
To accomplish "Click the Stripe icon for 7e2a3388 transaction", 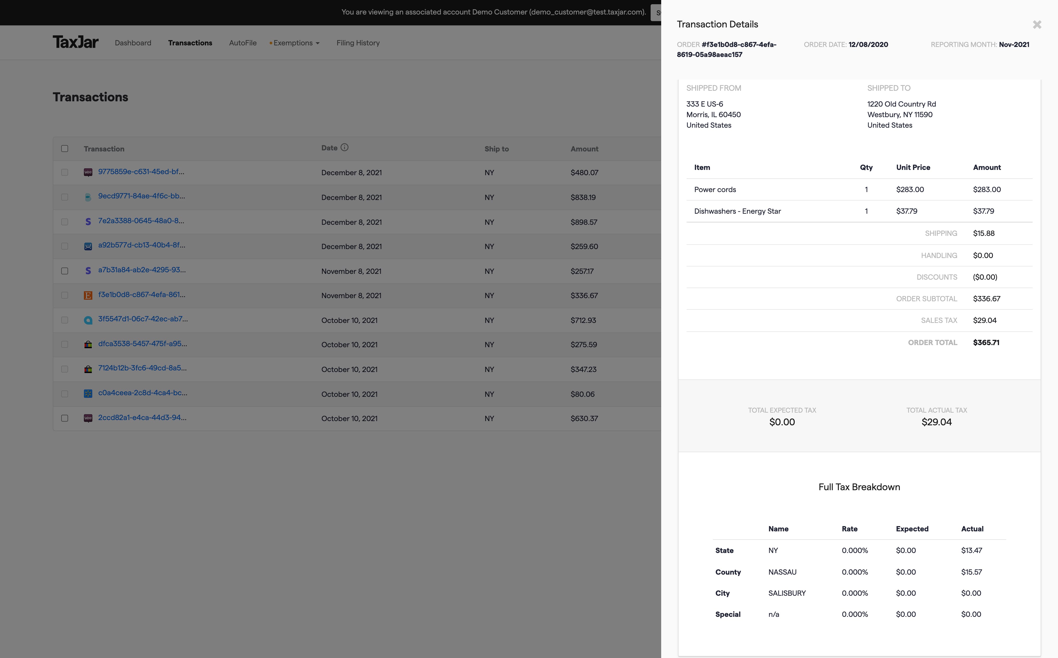I will 88,222.
